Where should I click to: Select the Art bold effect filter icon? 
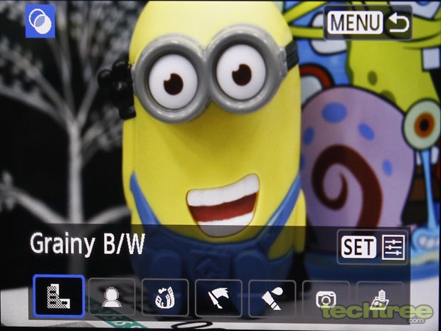(218, 298)
